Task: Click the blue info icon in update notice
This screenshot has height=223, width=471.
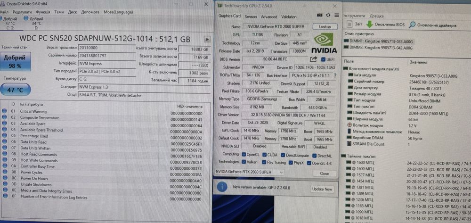Action: [222, 188]
